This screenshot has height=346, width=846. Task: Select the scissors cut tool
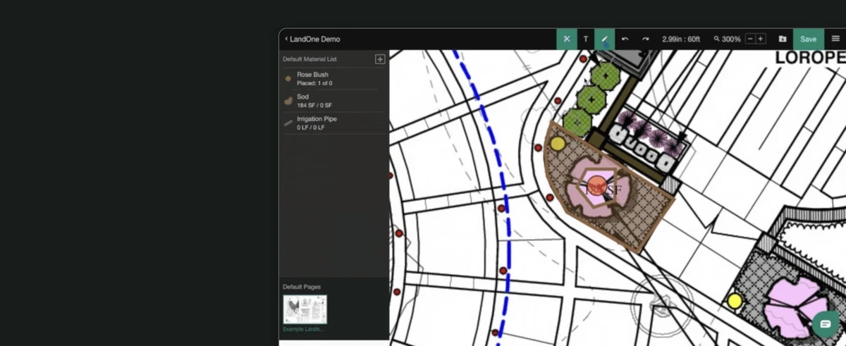[x=566, y=39]
